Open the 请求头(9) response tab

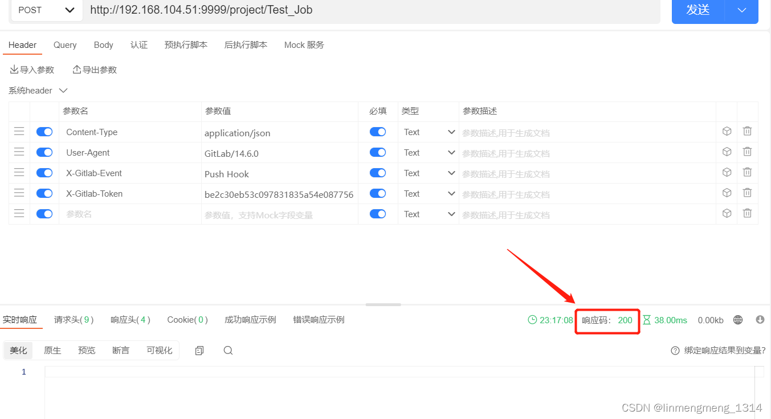[x=74, y=320]
